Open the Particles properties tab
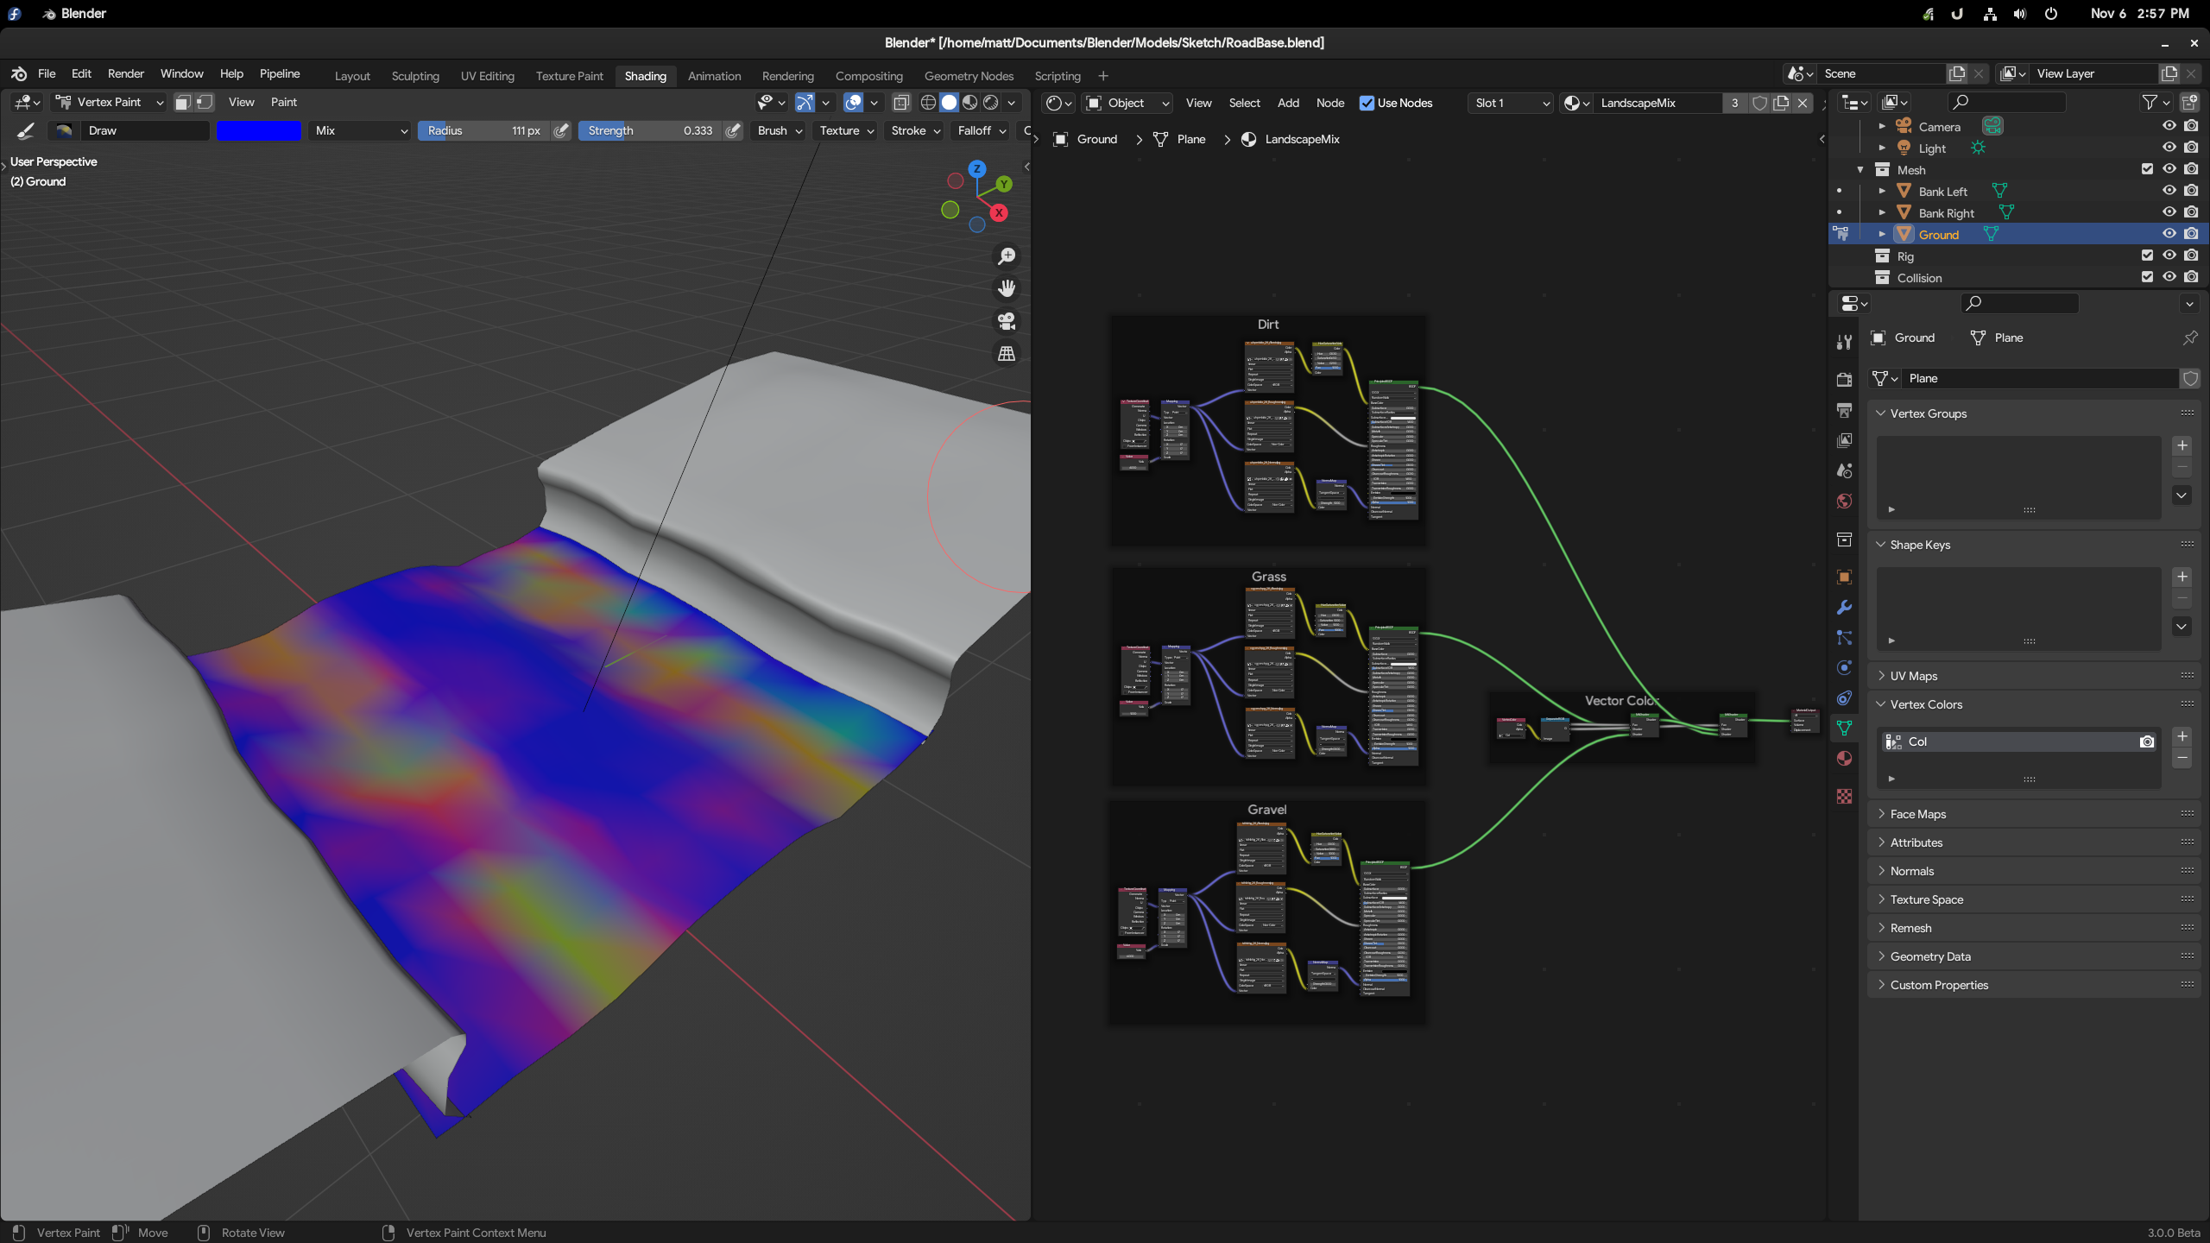 pos(1844,638)
